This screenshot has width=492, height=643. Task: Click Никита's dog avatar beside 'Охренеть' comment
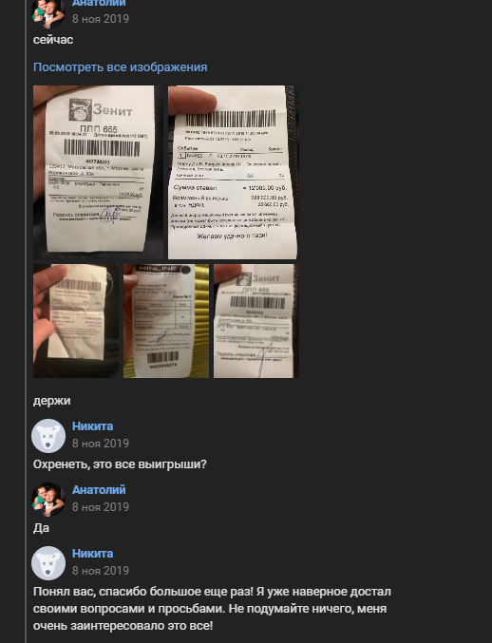(48, 436)
